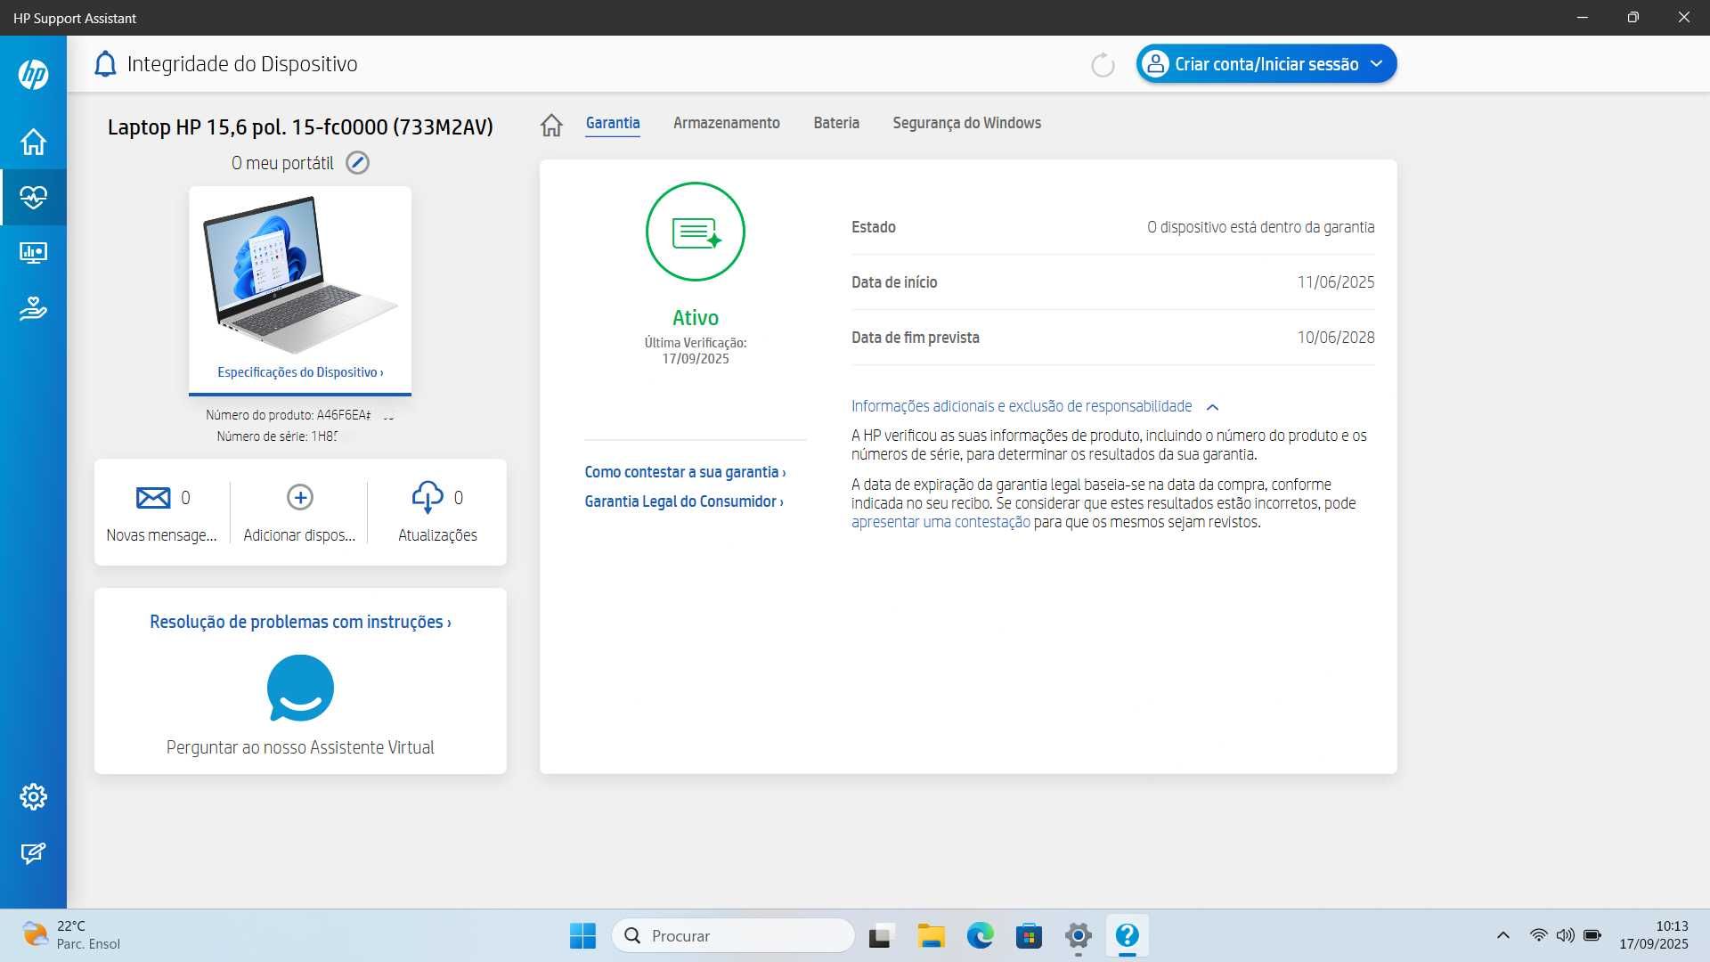The width and height of the screenshot is (1710, 962).
Task: Click 'O dispositivo está dentro da garantia' status
Action: [x=1260, y=227]
